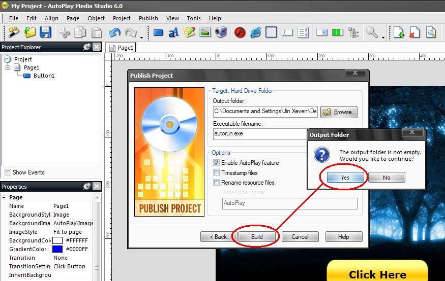Collapse the Page1 tree node
Viewport: 445px width, 281px height.
(8, 67)
